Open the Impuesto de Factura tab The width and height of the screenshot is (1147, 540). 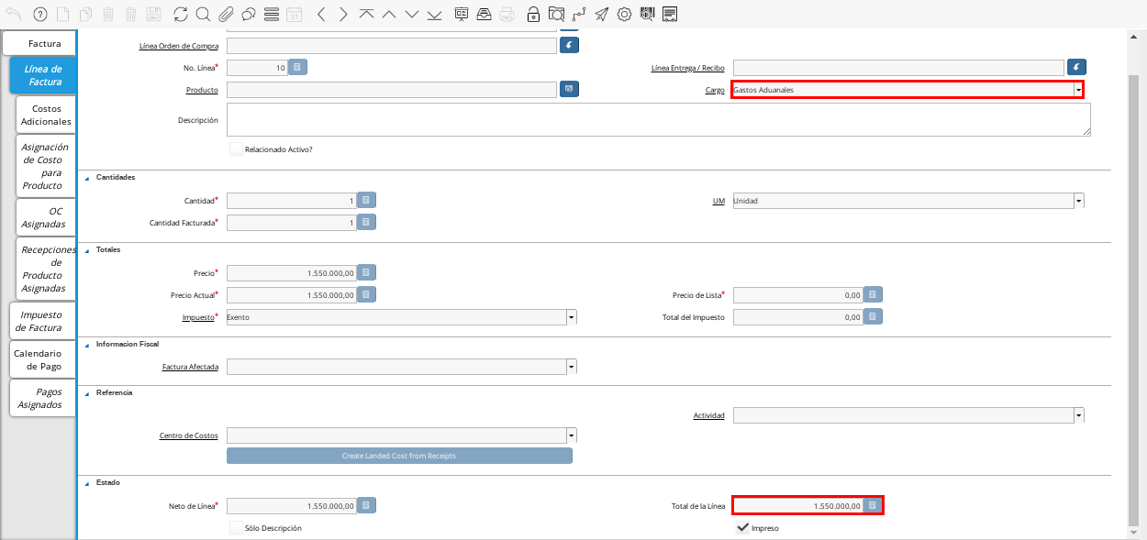(x=42, y=321)
